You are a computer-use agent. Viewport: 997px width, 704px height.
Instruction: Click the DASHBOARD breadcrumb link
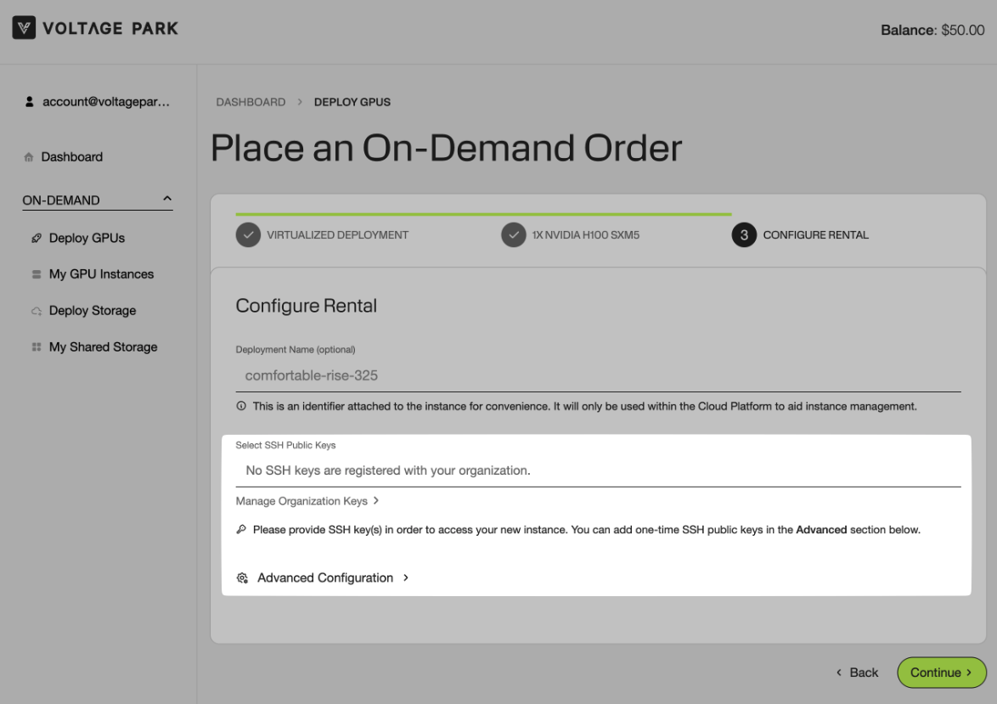251,102
